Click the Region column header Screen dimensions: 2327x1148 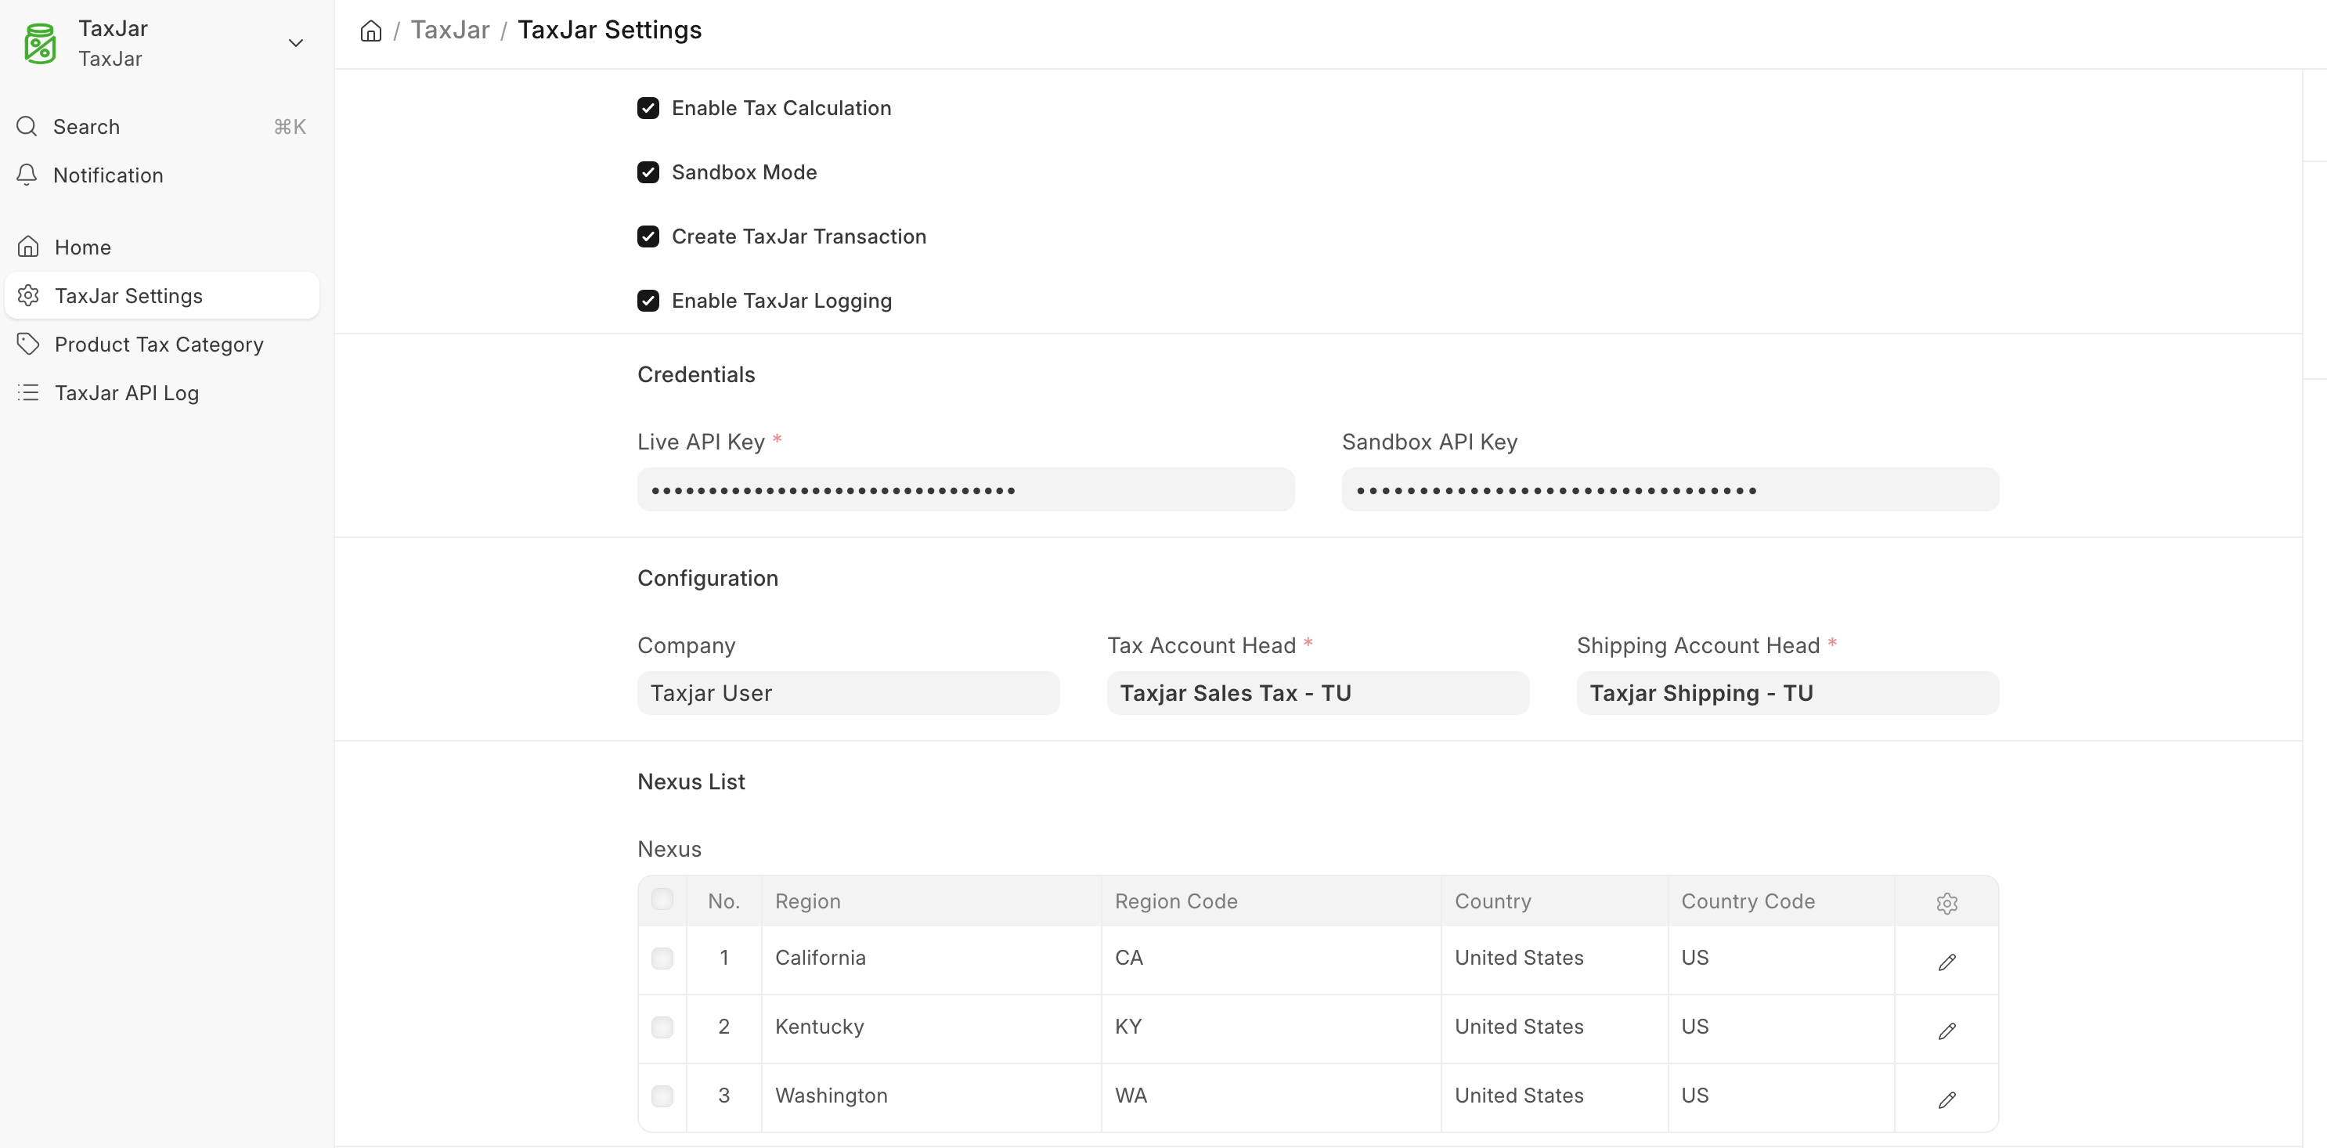[x=931, y=901]
